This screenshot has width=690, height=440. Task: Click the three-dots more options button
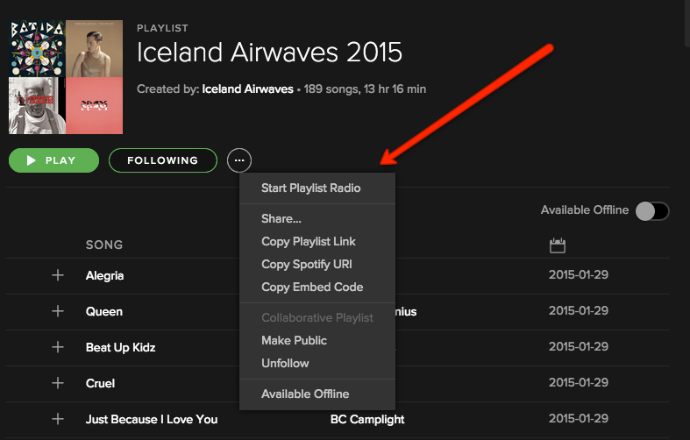pyautogui.click(x=239, y=160)
